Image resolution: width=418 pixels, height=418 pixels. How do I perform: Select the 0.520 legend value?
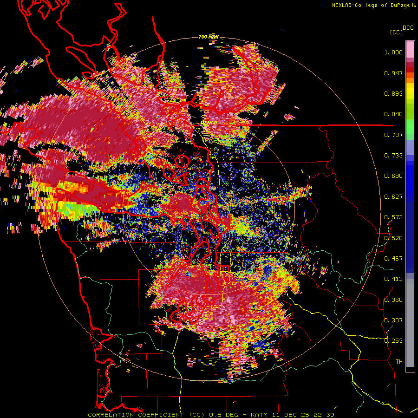click(x=393, y=238)
